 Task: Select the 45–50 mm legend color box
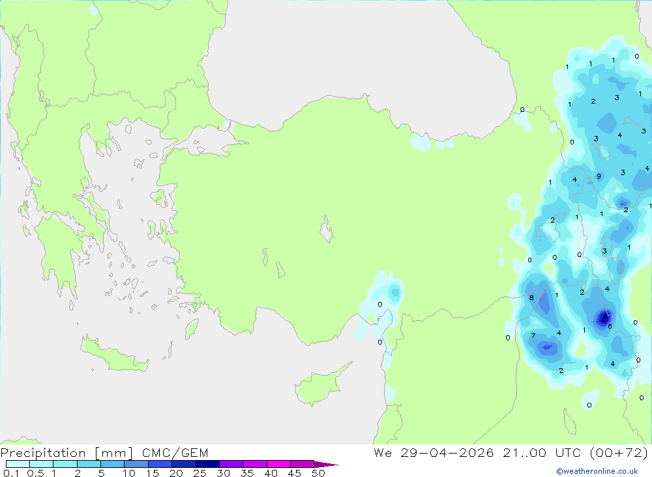pyautogui.click(x=303, y=464)
